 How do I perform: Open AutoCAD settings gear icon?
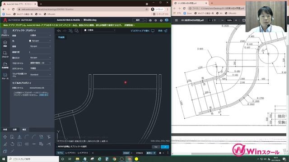(155, 20)
